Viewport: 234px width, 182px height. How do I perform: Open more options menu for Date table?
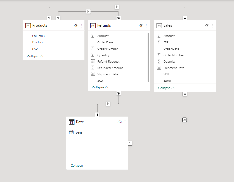(125, 122)
